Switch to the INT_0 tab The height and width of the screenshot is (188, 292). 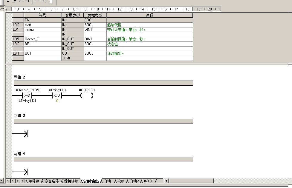pyautogui.click(x=149, y=181)
